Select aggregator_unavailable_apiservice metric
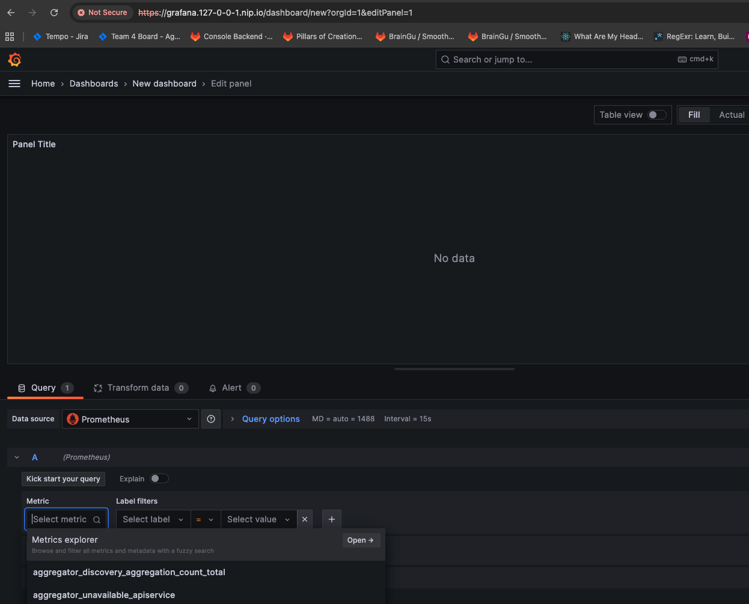The image size is (749, 604). 206,595
